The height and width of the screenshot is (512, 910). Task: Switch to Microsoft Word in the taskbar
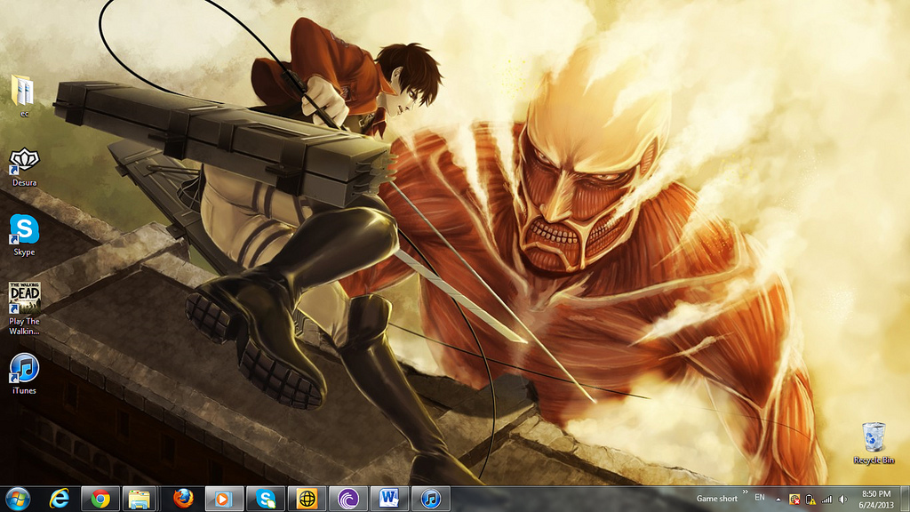389,499
